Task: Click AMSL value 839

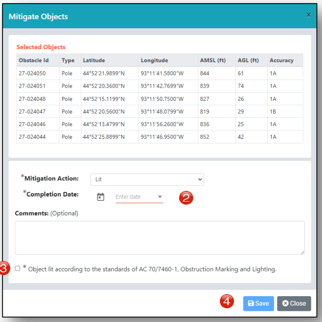Action: point(205,86)
